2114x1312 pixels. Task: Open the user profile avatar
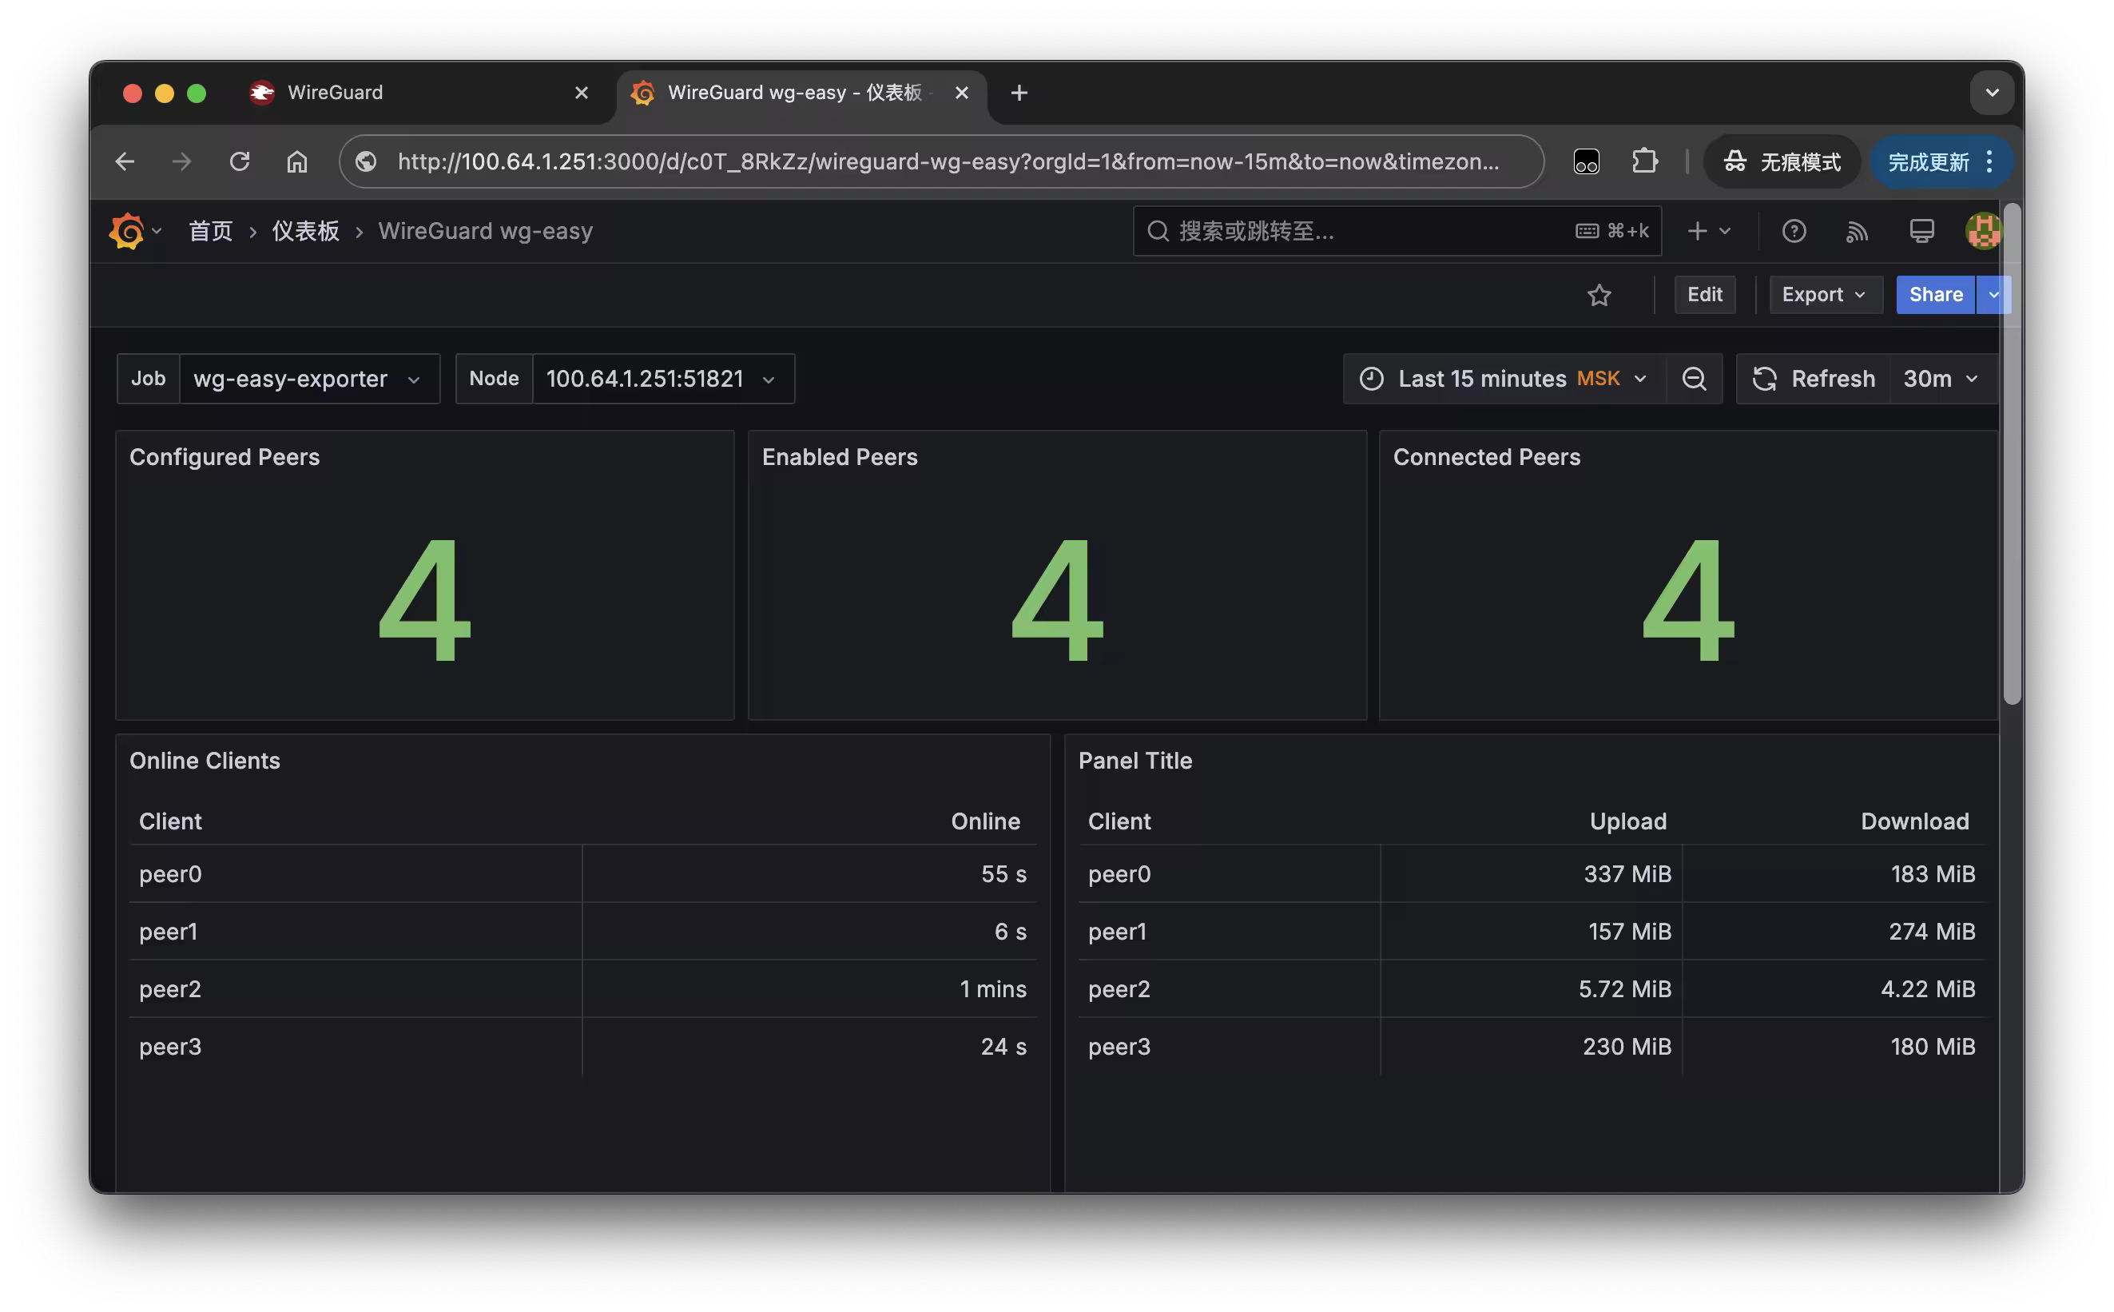pyautogui.click(x=1983, y=231)
